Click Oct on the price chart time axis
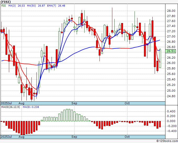 127,103
